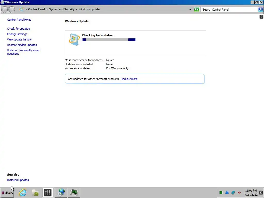Open View update history
The height and width of the screenshot is (198, 264).
19,39
